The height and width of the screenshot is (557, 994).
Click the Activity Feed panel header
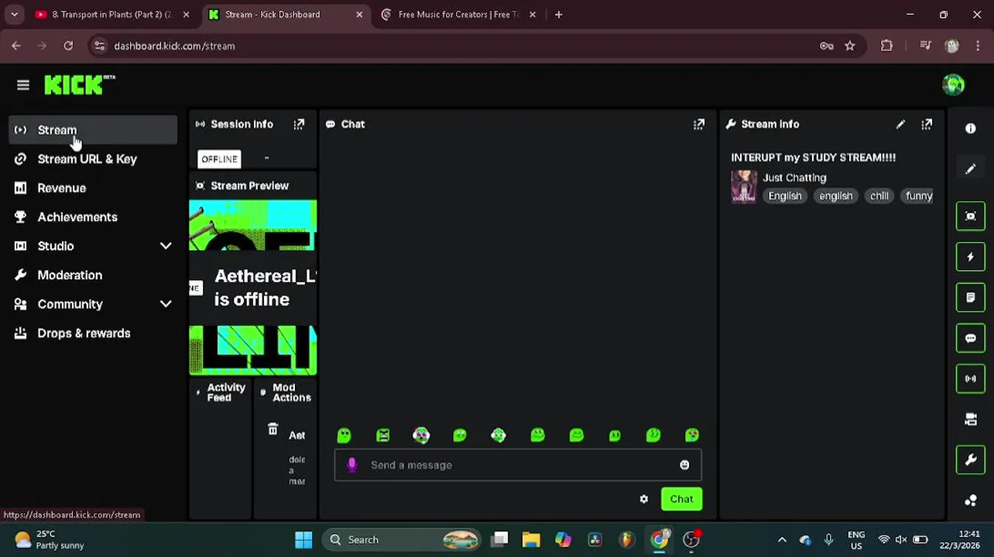[221, 393]
